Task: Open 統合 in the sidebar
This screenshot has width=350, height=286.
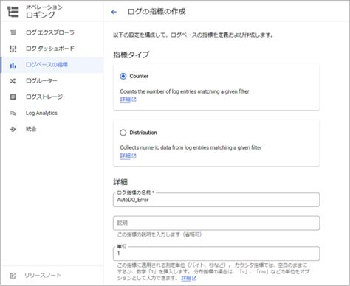Action: [52, 129]
